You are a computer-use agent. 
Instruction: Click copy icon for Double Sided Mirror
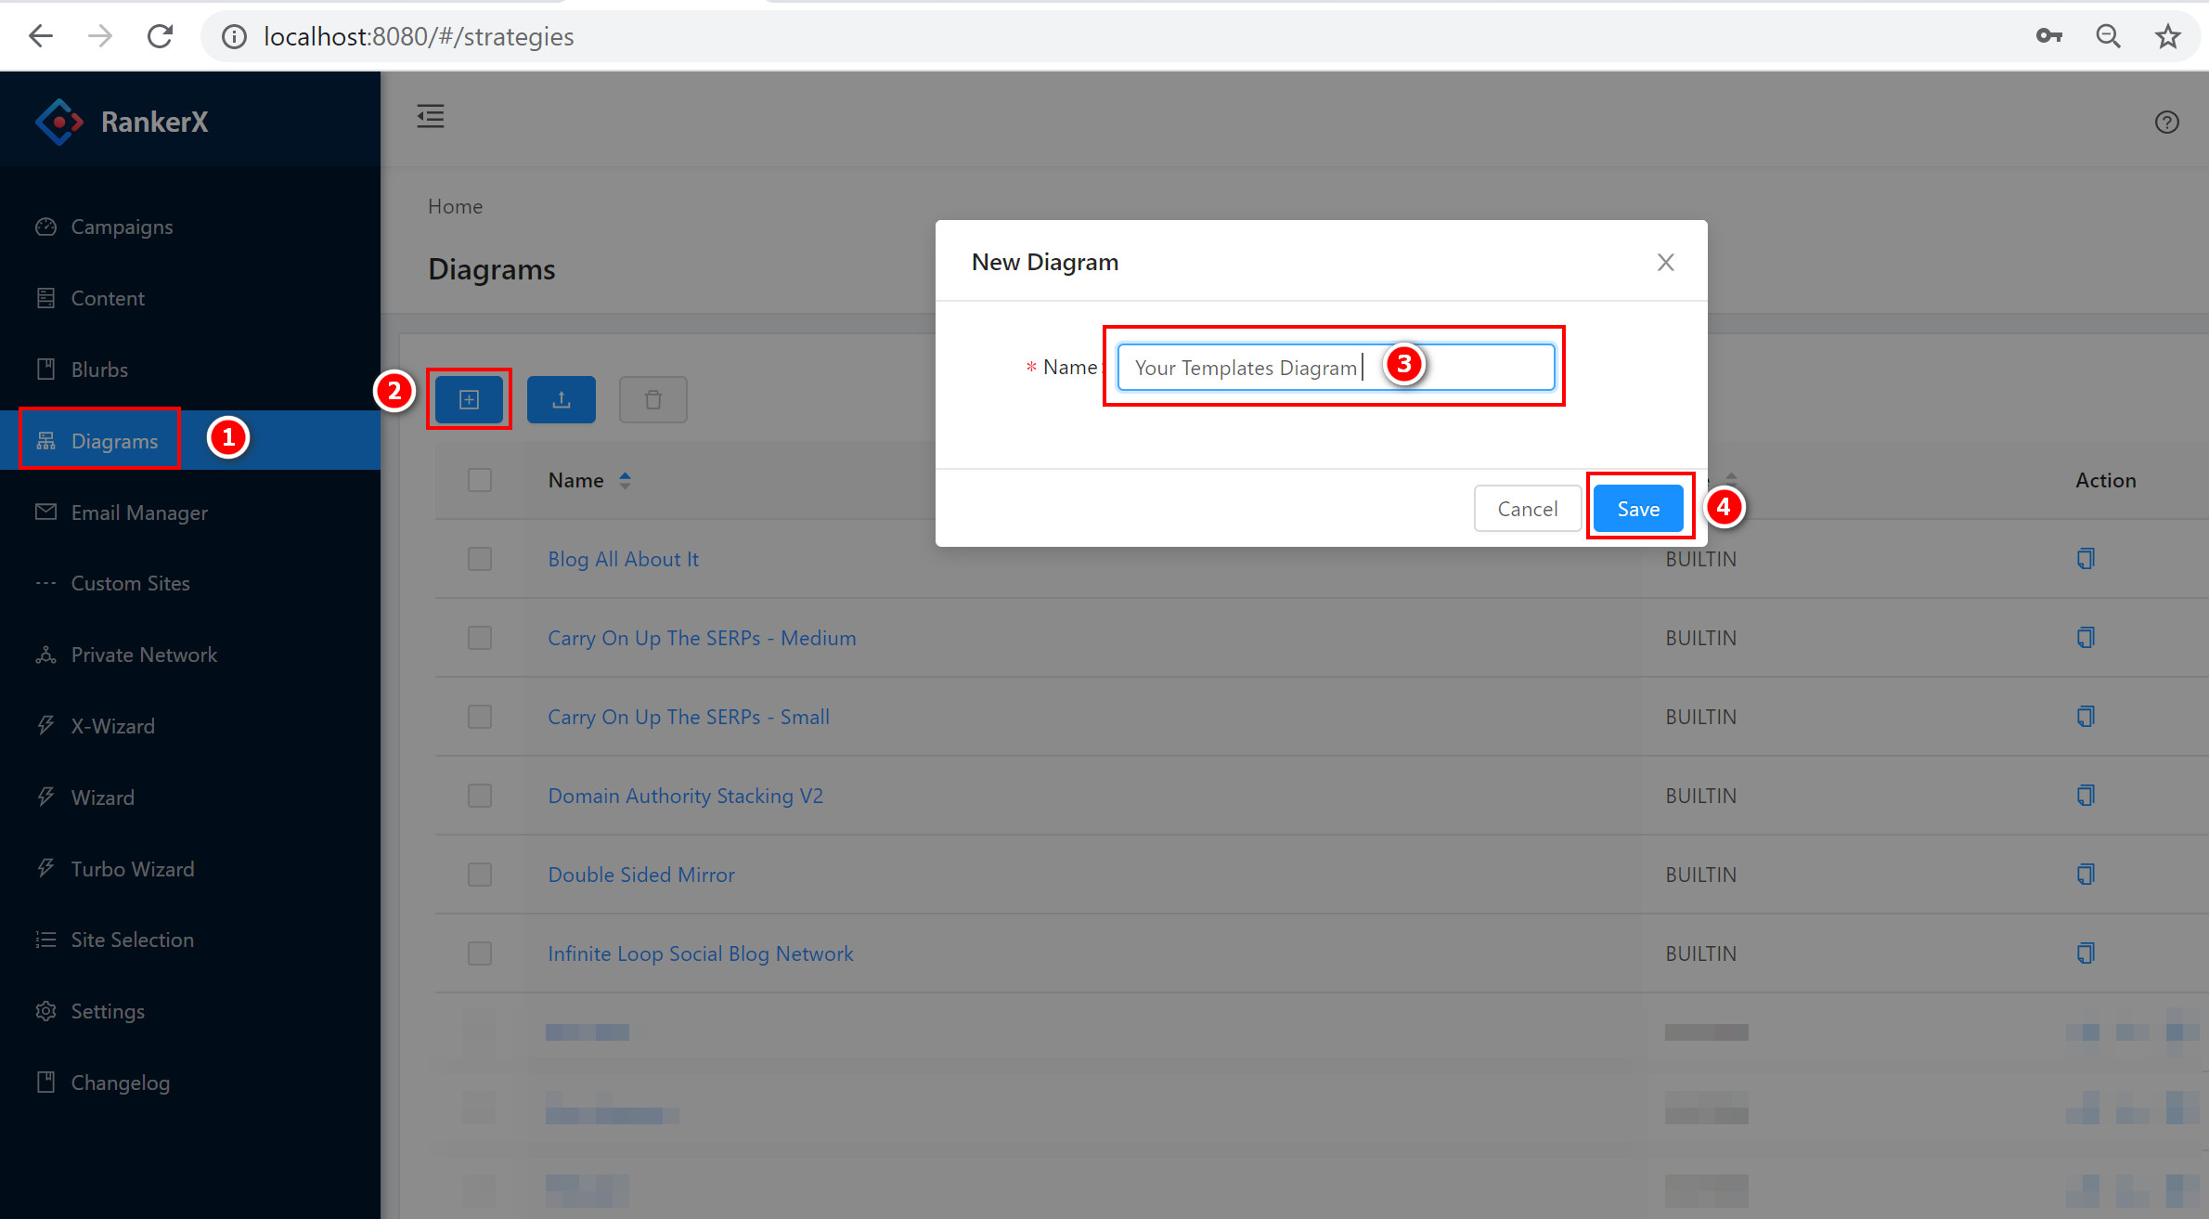click(x=2085, y=875)
